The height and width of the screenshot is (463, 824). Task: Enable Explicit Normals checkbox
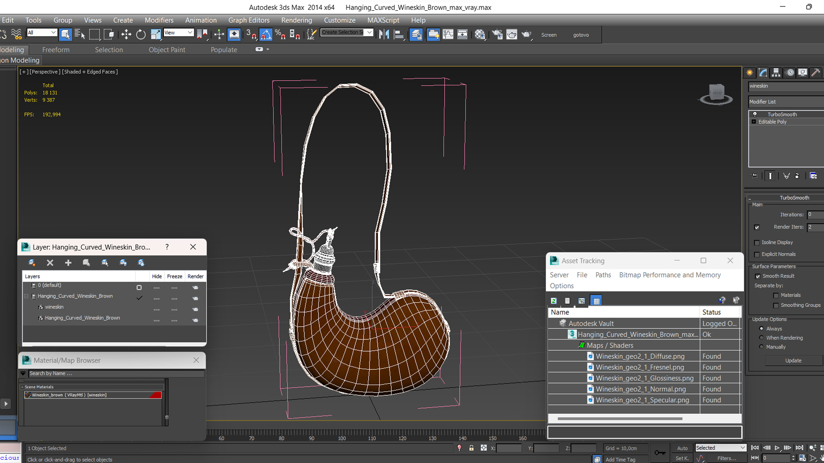(757, 255)
